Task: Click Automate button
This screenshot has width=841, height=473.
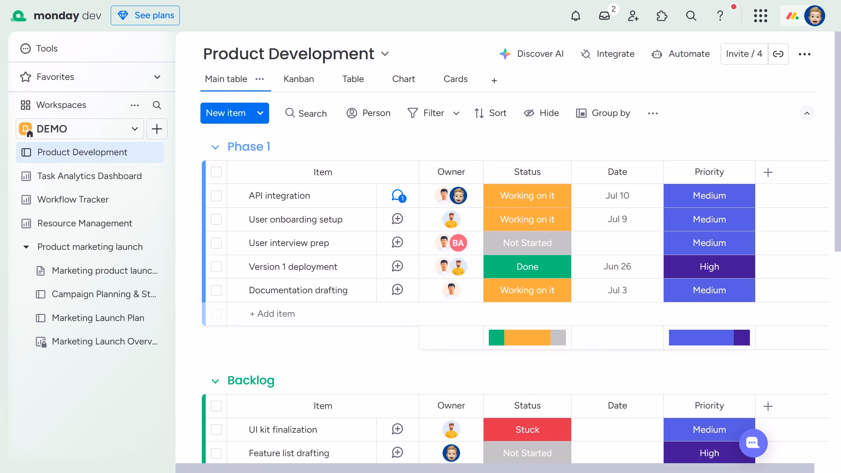Action: [x=681, y=54]
